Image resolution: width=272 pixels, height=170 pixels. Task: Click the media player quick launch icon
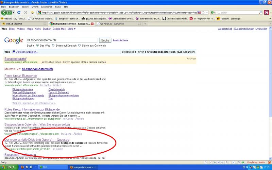[x=27, y=167]
